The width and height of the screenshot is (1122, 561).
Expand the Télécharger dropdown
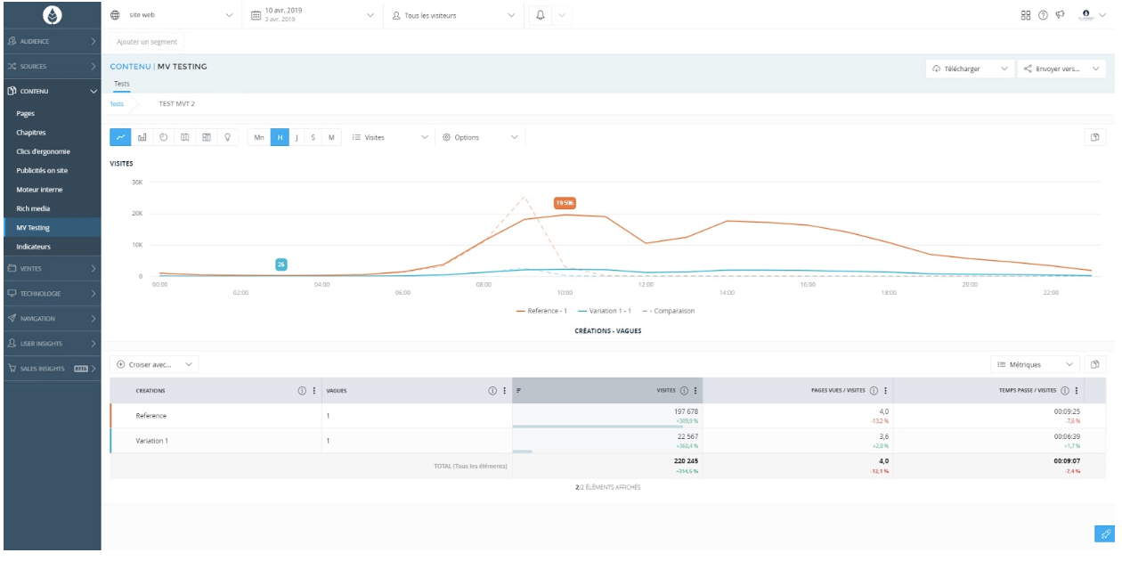click(x=970, y=69)
